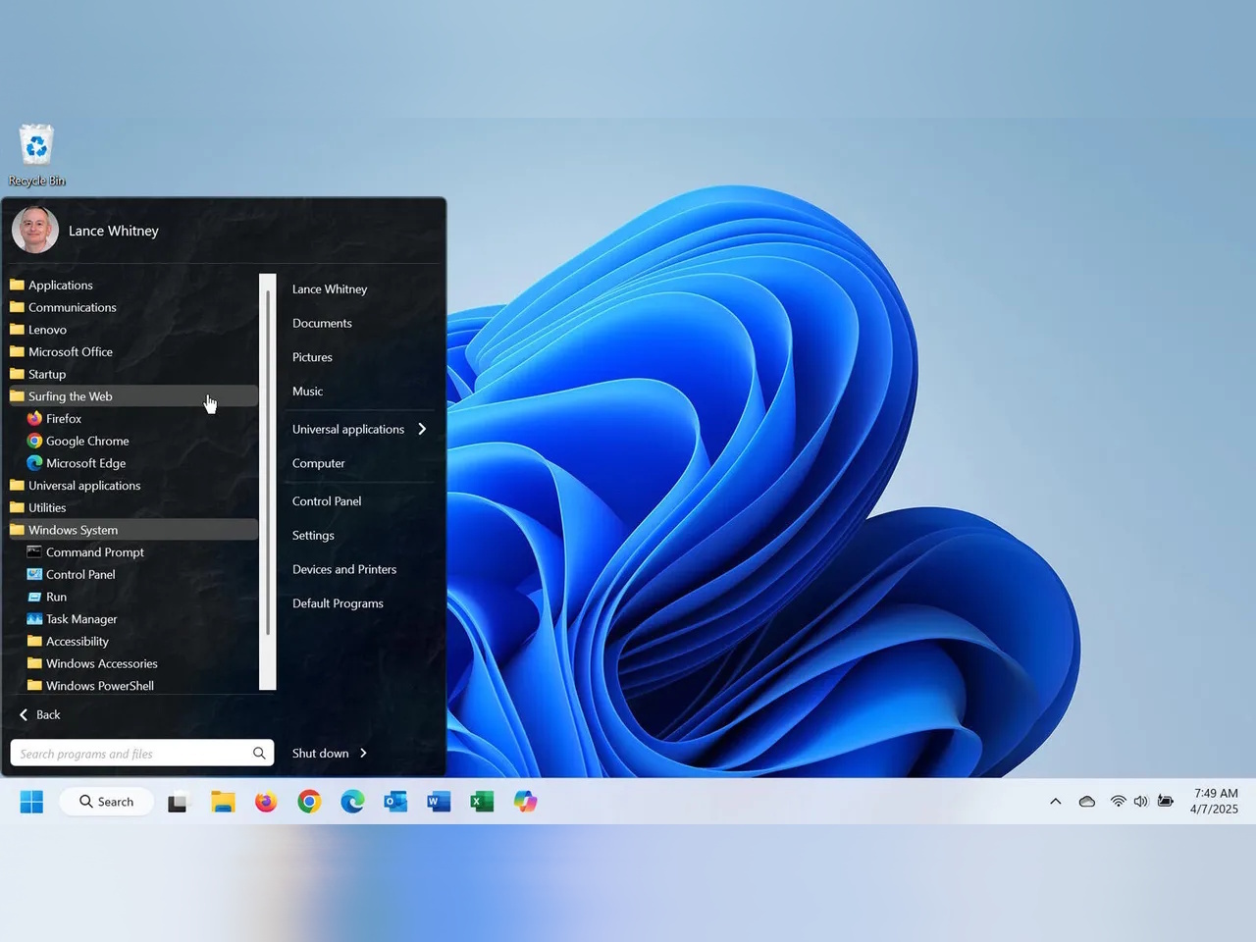Open the Recycle Bin on the desktop

[x=36, y=147]
